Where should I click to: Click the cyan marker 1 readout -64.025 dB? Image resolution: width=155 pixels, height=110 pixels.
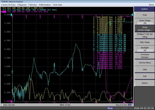click(120, 35)
